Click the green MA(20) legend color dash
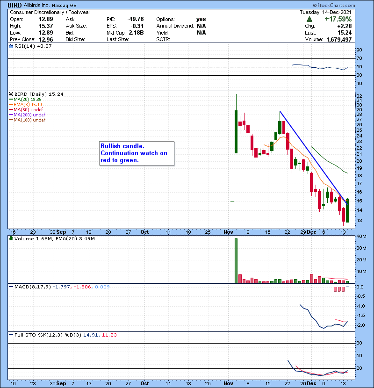The width and height of the screenshot is (374, 388). 11,100
